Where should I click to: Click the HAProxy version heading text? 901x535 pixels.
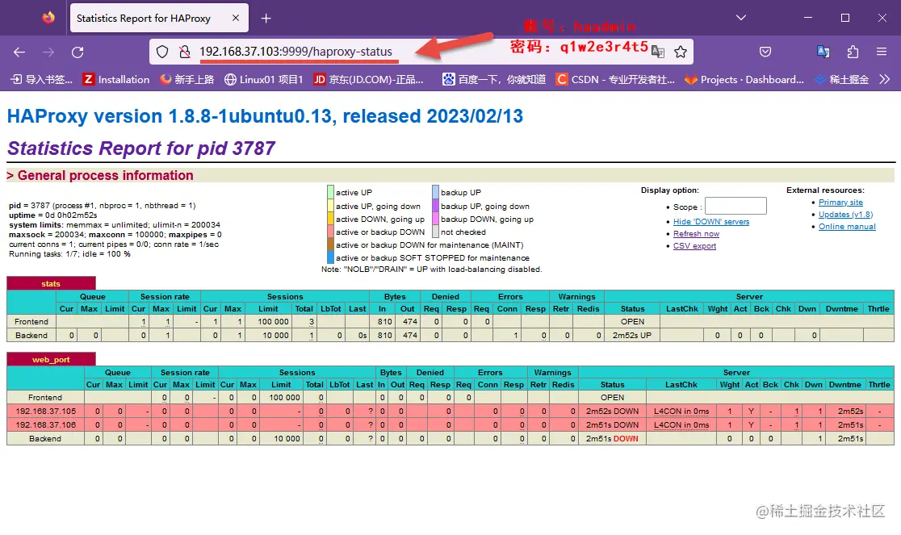click(x=265, y=116)
